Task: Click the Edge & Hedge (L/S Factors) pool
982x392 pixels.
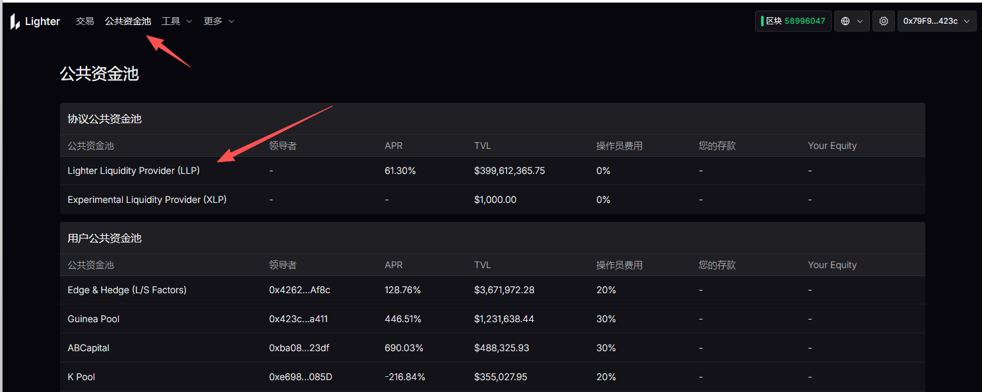Action: pyautogui.click(x=127, y=289)
